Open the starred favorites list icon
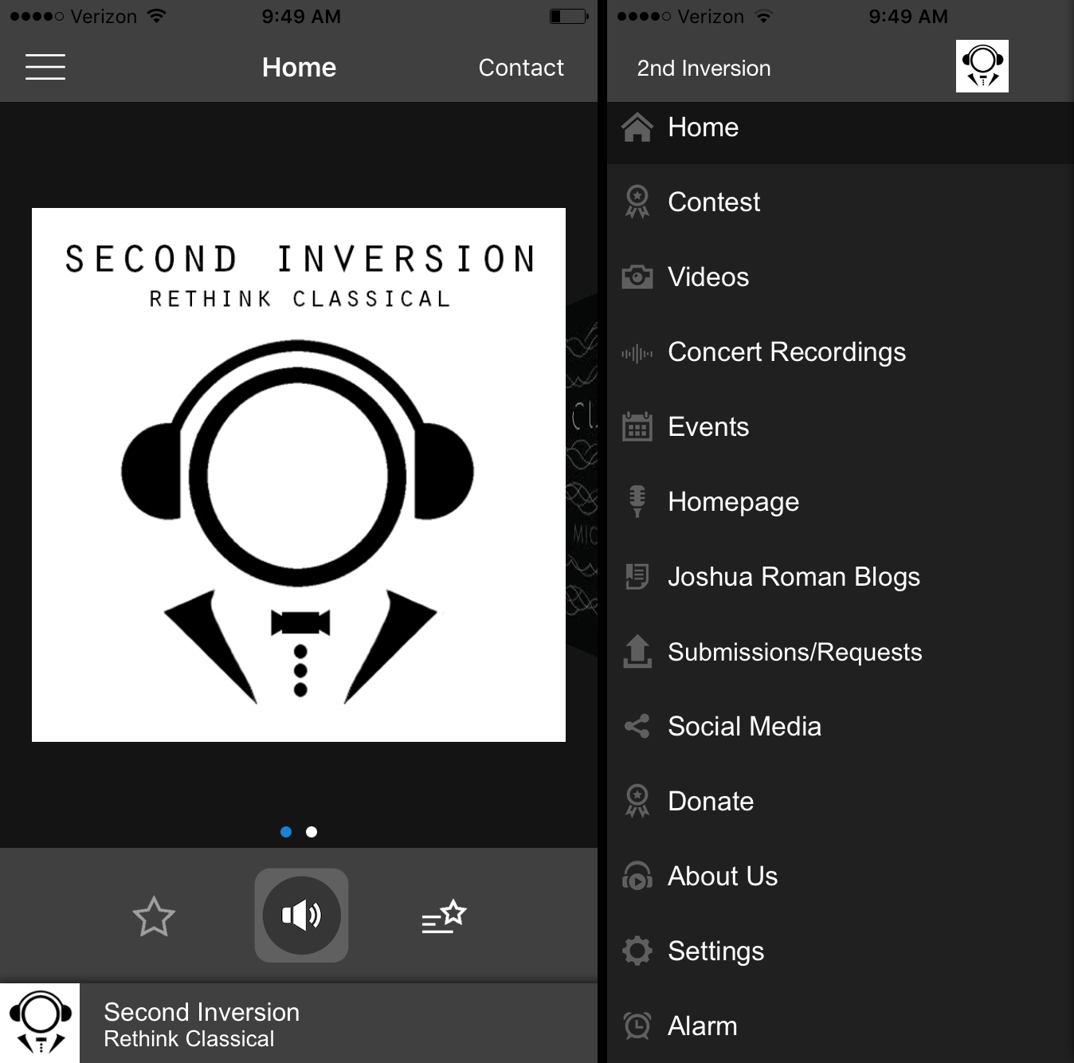The height and width of the screenshot is (1063, 1074). (x=444, y=916)
